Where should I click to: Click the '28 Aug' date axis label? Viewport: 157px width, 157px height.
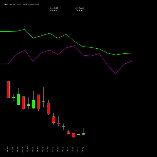(58, 149)
